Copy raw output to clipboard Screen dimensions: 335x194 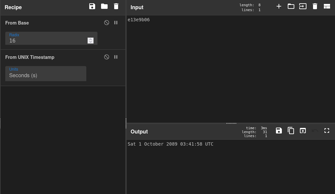pyautogui.click(x=291, y=131)
